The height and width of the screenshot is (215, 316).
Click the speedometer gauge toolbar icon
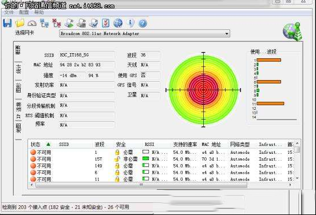32,23
